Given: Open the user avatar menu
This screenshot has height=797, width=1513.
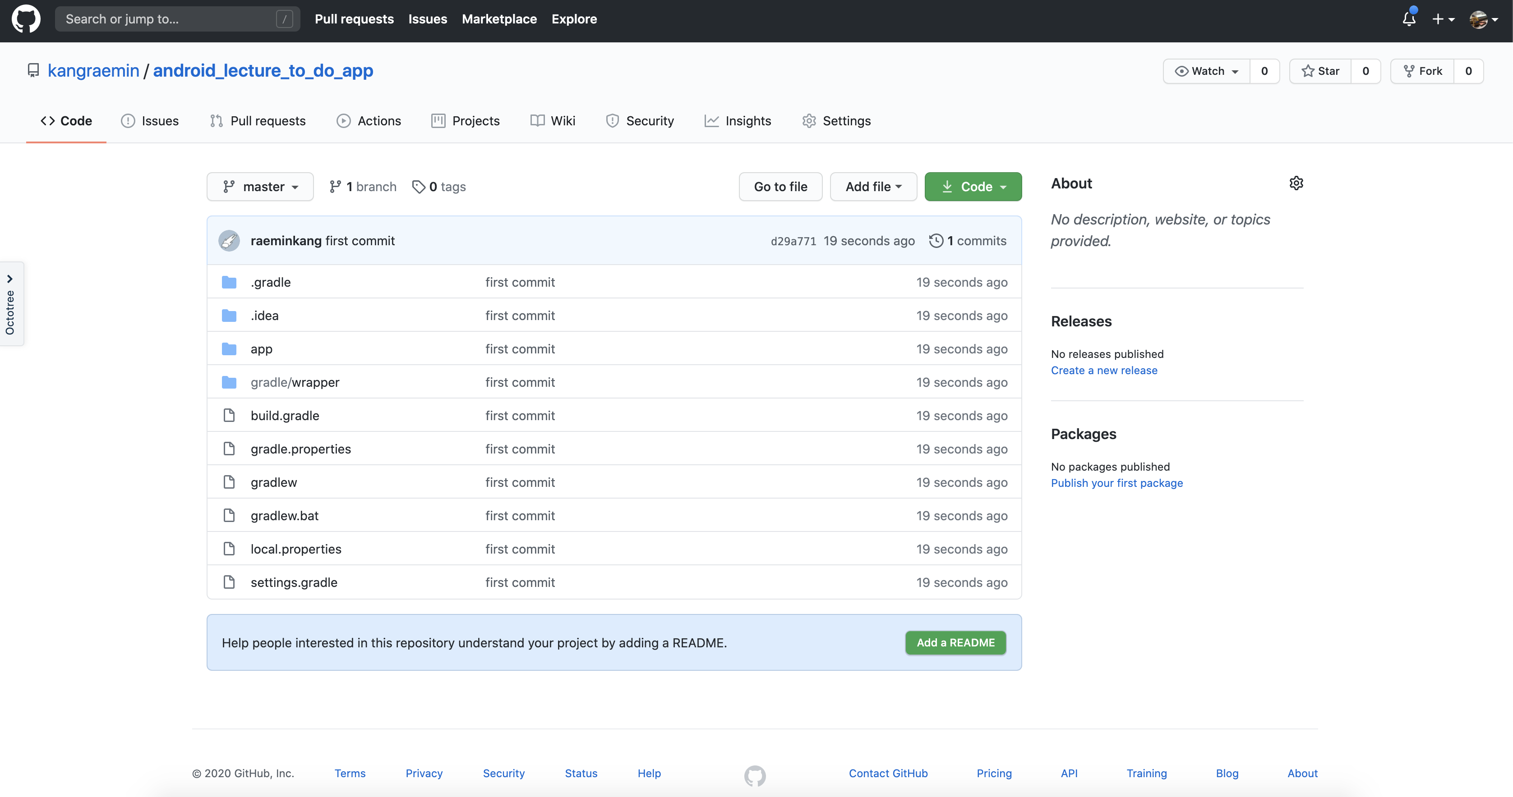Looking at the screenshot, I should pyautogui.click(x=1484, y=19).
